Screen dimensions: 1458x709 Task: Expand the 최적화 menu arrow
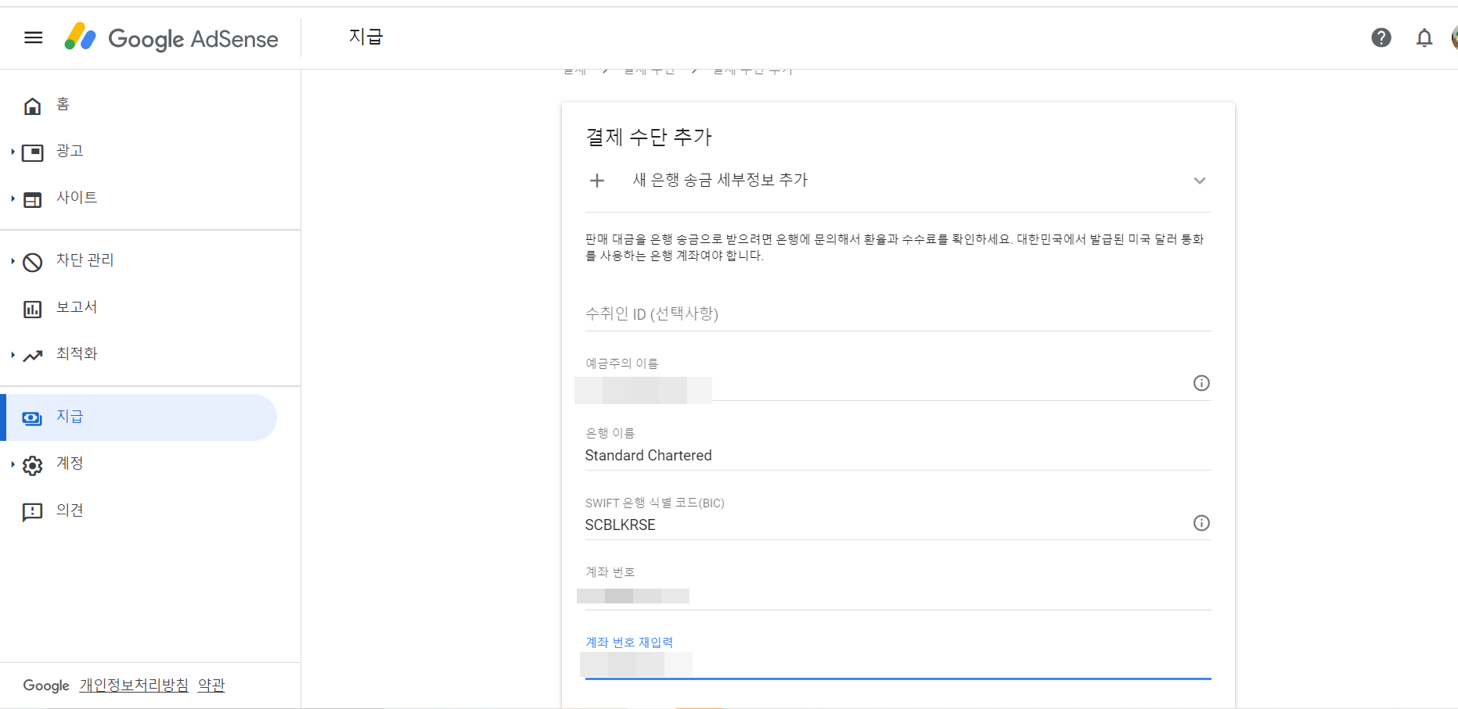tap(13, 355)
